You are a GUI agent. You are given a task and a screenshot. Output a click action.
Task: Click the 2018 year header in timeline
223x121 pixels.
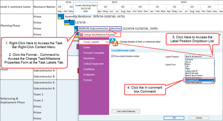tap(68, 2)
